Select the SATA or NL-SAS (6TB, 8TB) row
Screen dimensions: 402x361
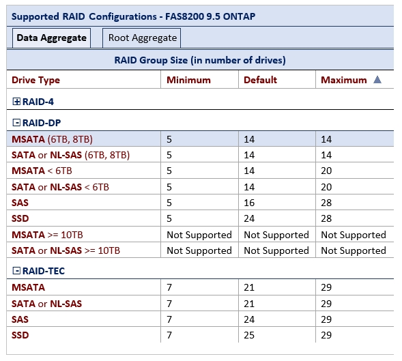point(200,155)
